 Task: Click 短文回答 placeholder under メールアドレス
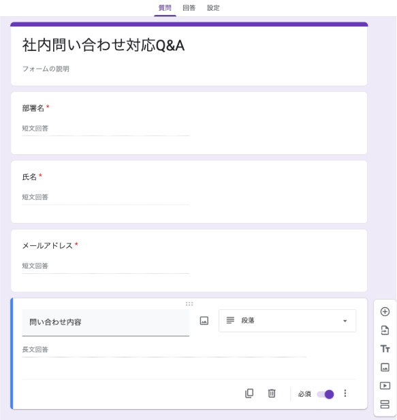tap(35, 266)
